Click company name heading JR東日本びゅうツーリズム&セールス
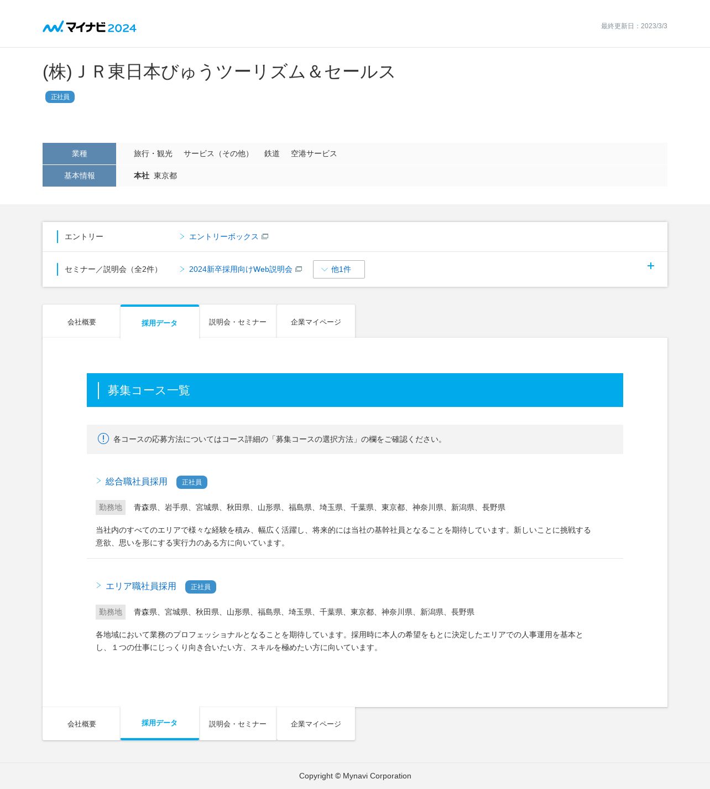This screenshot has height=789, width=710. pos(219,71)
